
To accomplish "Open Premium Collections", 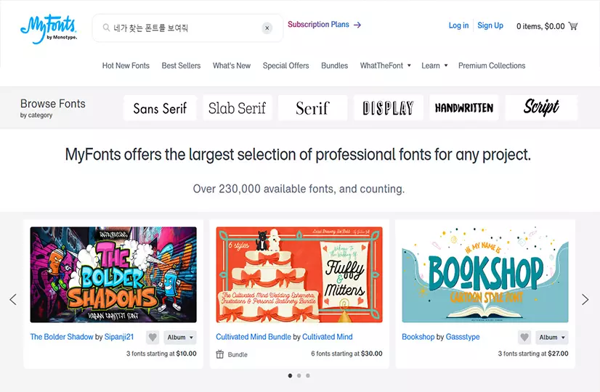I will [492, 66].
